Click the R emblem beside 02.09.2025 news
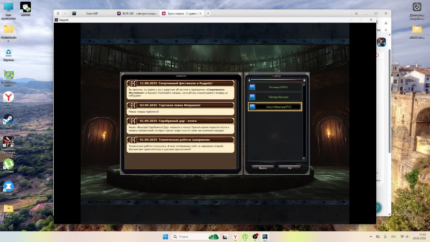The height and width of the screenshot is (242, 430). point(132,105)
